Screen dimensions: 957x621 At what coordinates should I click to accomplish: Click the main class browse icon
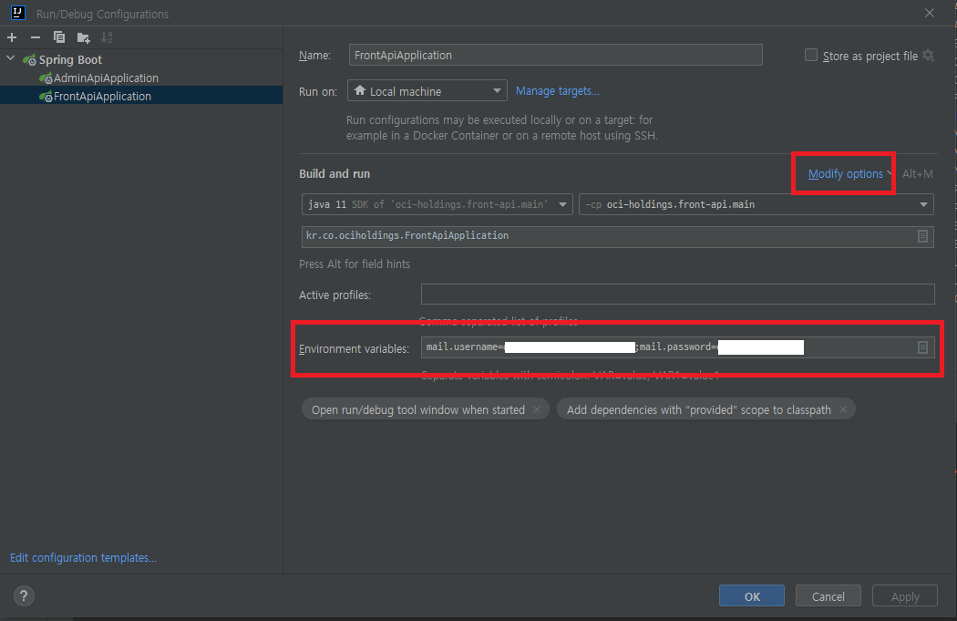pyautogui.click(x=922, y=236)
